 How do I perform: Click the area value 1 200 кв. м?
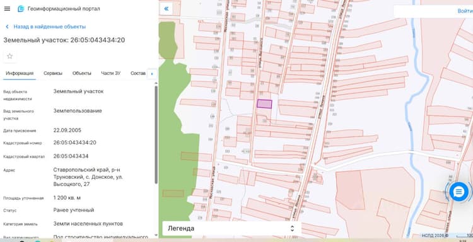click(67, 198)
